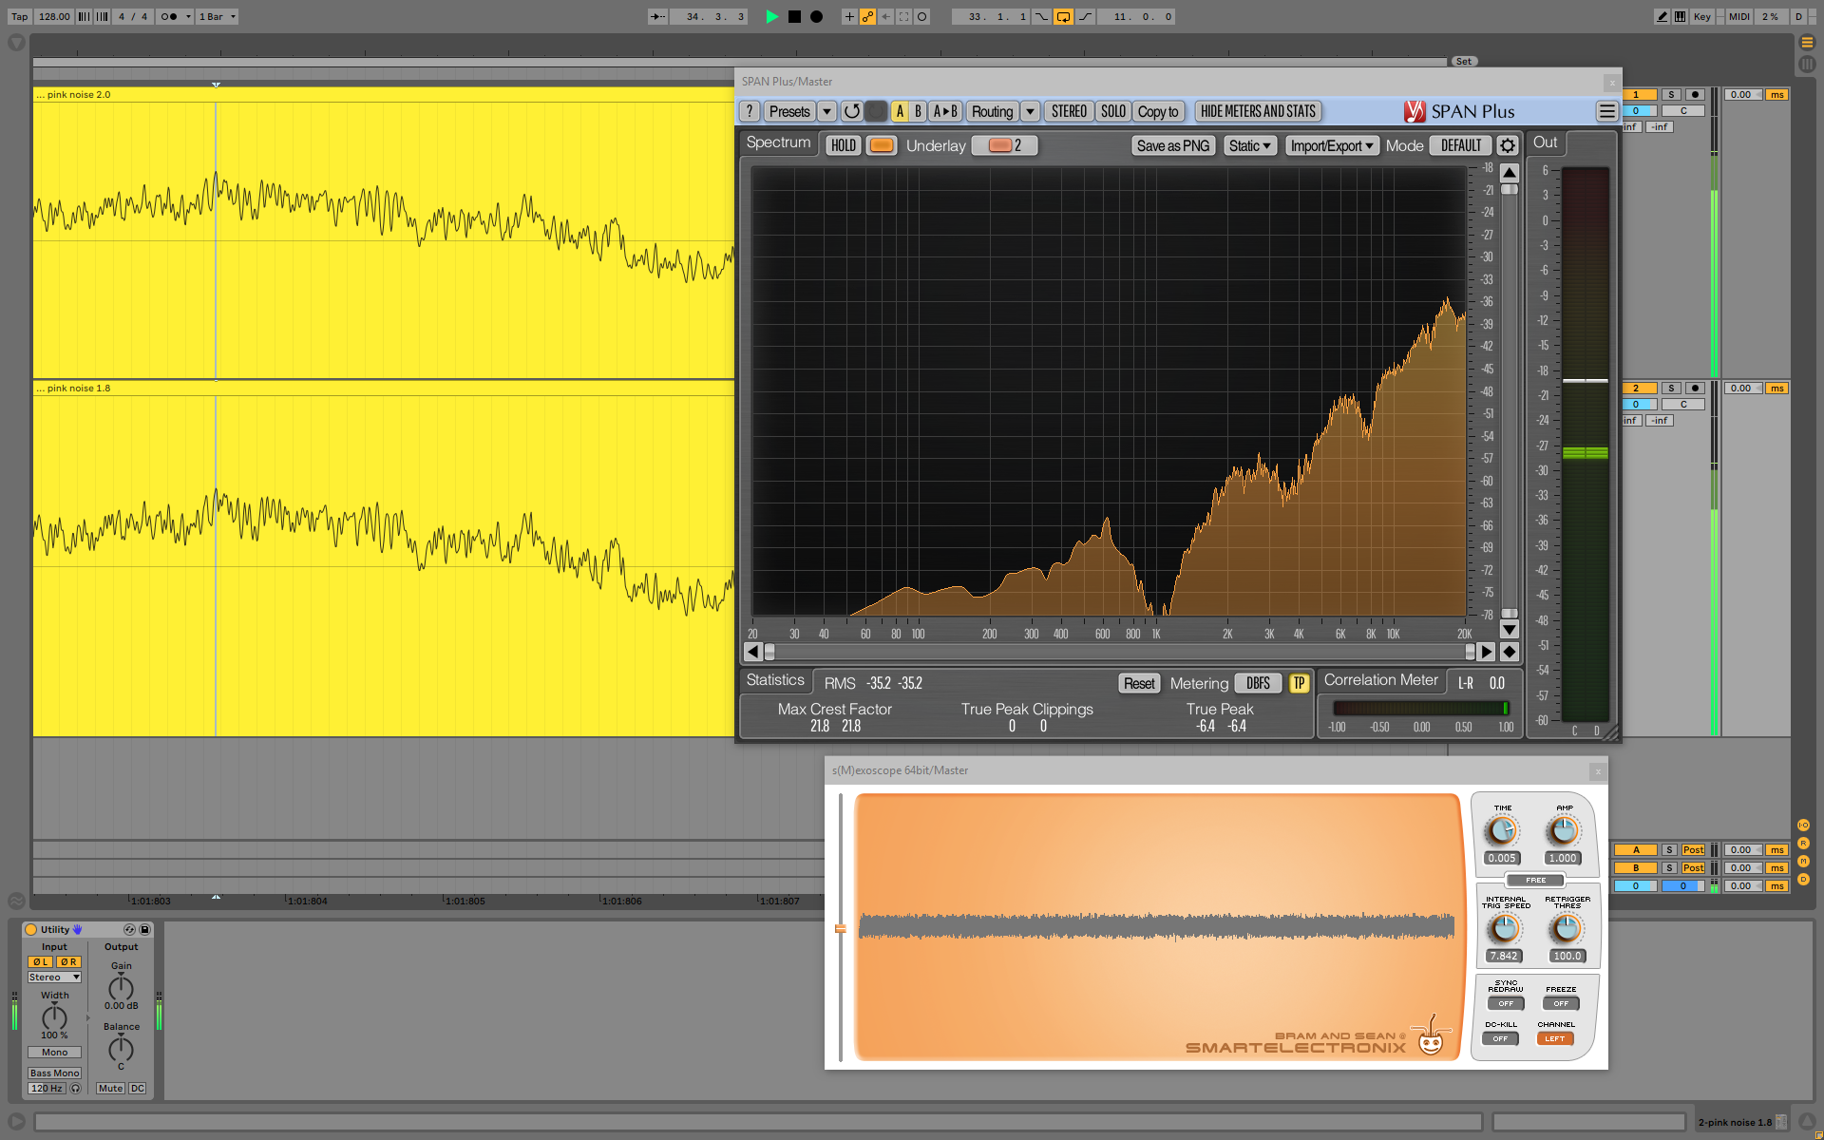Toggle the Utility device power button

click(31, 929)
